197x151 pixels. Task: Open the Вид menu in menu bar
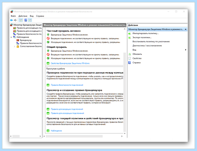[32, 16]
